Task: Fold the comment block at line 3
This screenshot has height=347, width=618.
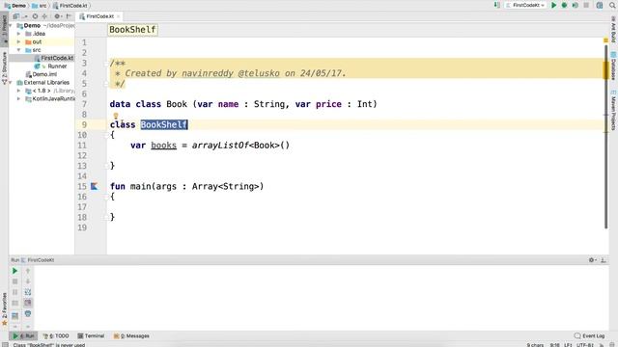Action: click(106, 64)
